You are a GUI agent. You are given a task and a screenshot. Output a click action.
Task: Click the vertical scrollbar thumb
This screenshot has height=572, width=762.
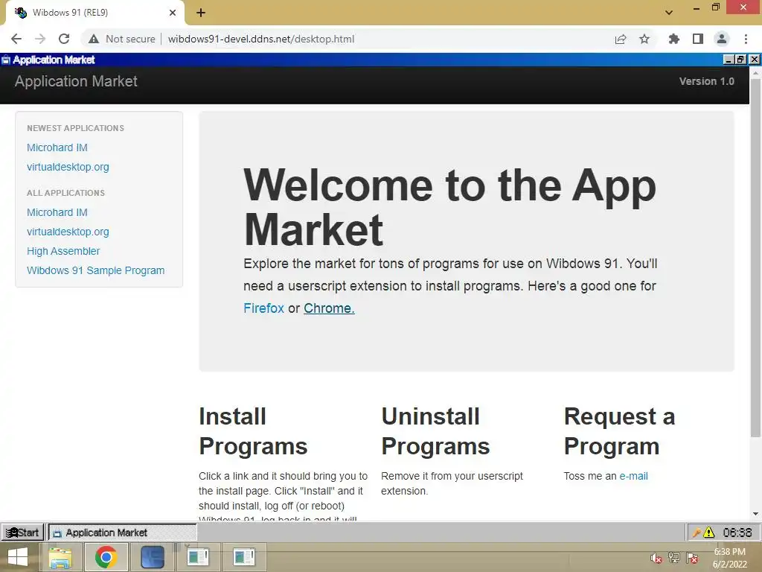(x=755, y=257)
